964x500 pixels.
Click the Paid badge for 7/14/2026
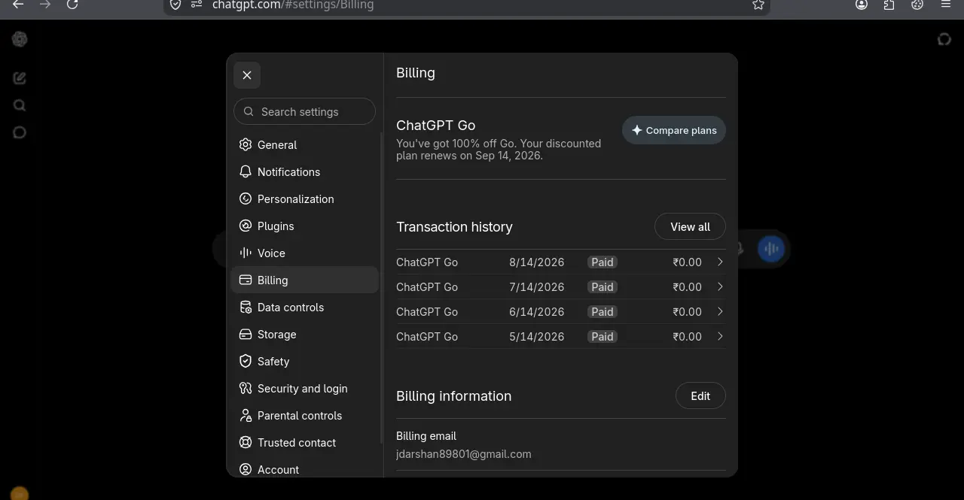(x=602, y=287)
